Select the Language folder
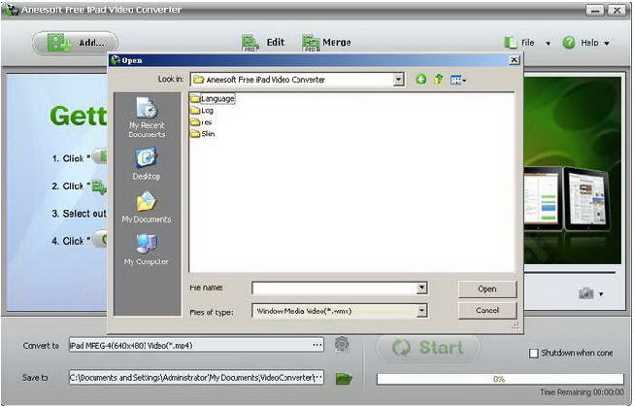 pos(213,99)
